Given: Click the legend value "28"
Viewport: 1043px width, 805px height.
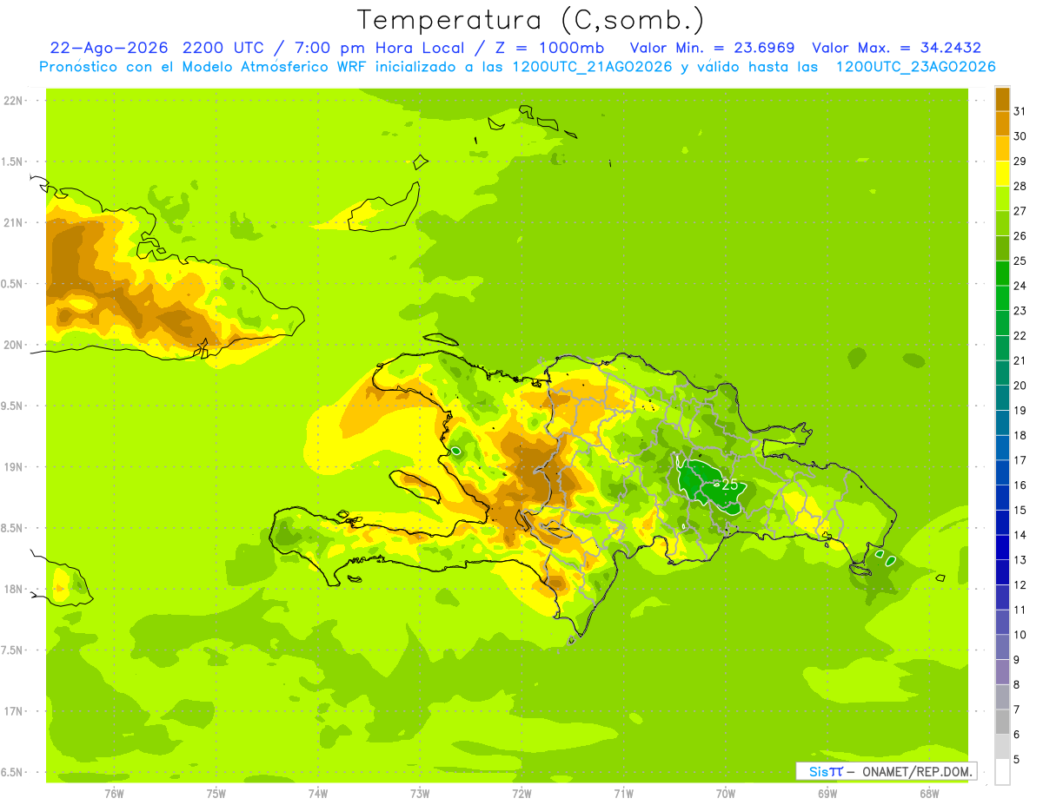Looking at the screenshot, I should point(1020,186).
